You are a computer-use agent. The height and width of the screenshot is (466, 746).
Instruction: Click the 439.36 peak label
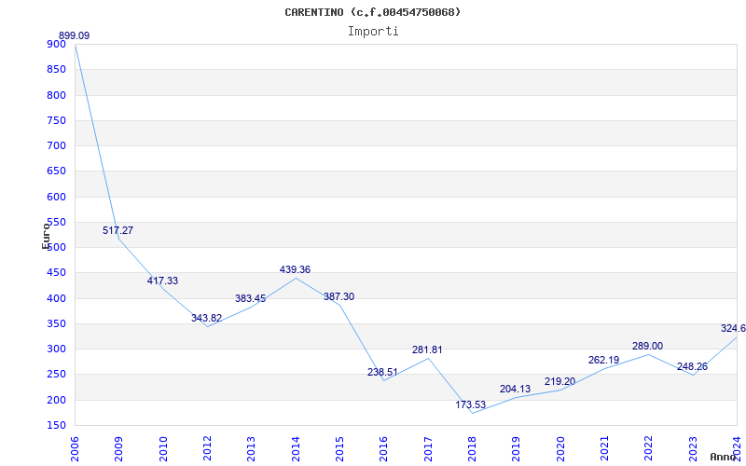pyautogui.click(x=295, y=270)
